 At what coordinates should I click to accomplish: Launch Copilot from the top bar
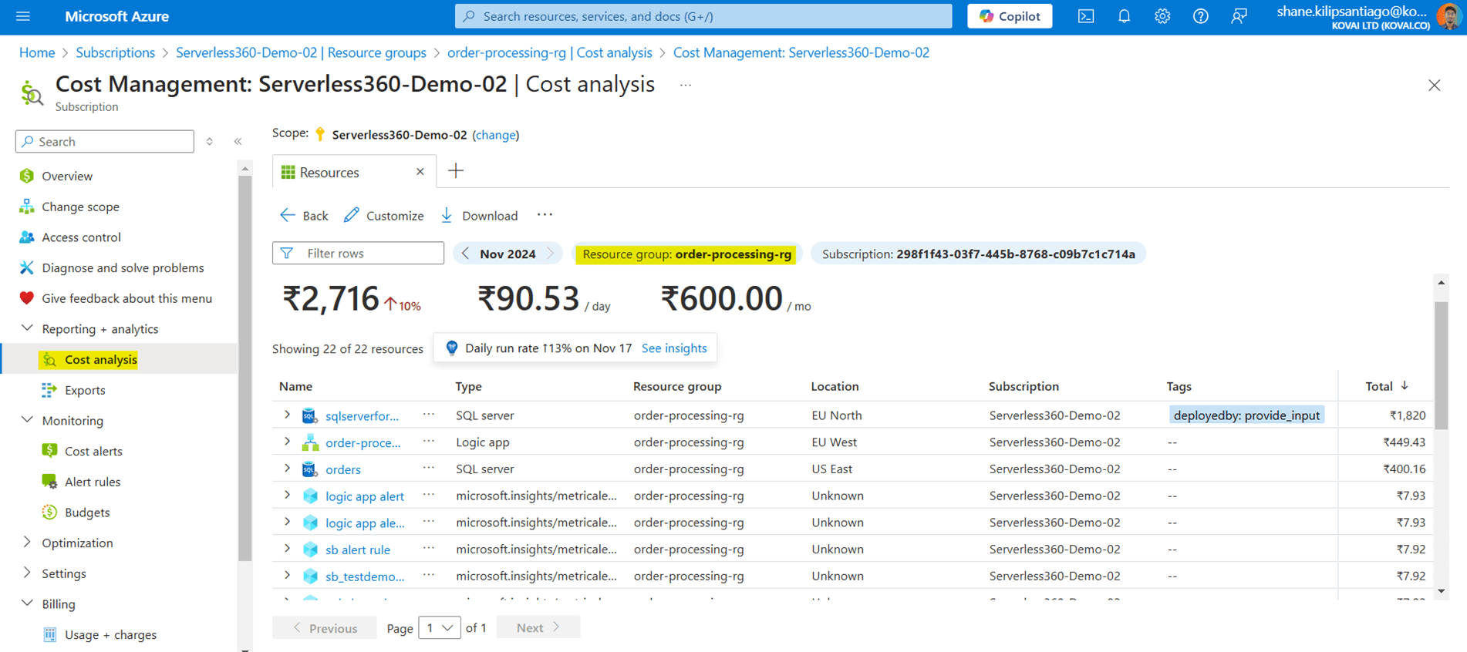tap(1010, 16)
